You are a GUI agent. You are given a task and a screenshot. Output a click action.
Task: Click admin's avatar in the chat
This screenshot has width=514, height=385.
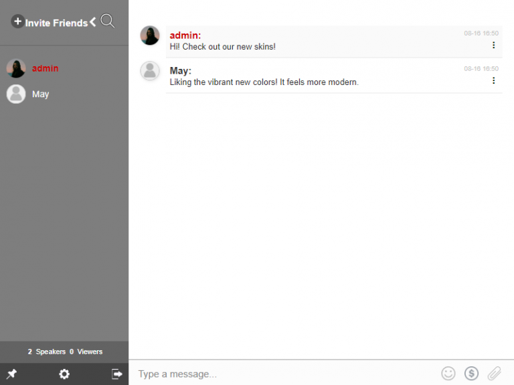pyautogui.click(x=150, y=35)
